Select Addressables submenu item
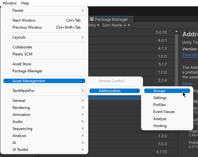 [115, 91]
